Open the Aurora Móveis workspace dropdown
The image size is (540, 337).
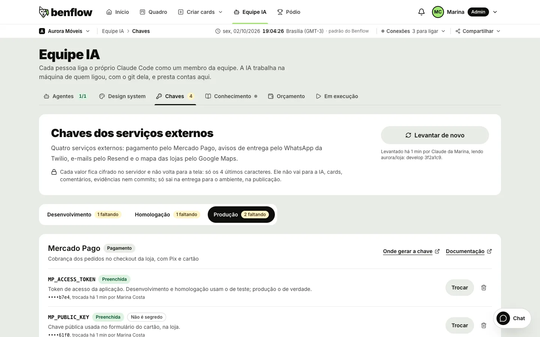tap(64, 31)
